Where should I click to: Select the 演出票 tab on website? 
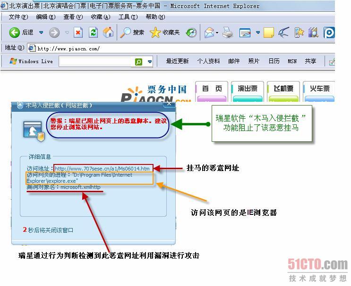click(248, 91)
